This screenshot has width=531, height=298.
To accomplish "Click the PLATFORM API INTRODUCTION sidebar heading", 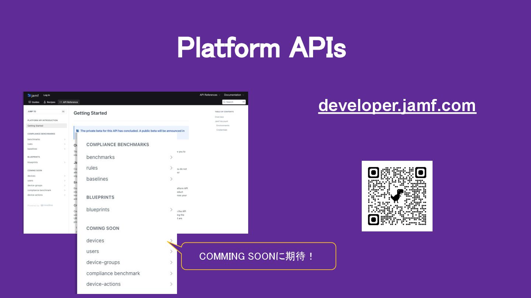I will point(42,120).
